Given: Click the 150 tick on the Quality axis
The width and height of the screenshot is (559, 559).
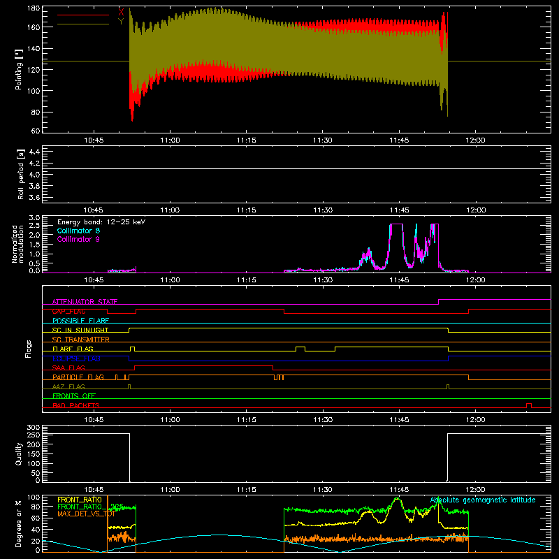Looking at the screenshot, I should pos(34,454).
